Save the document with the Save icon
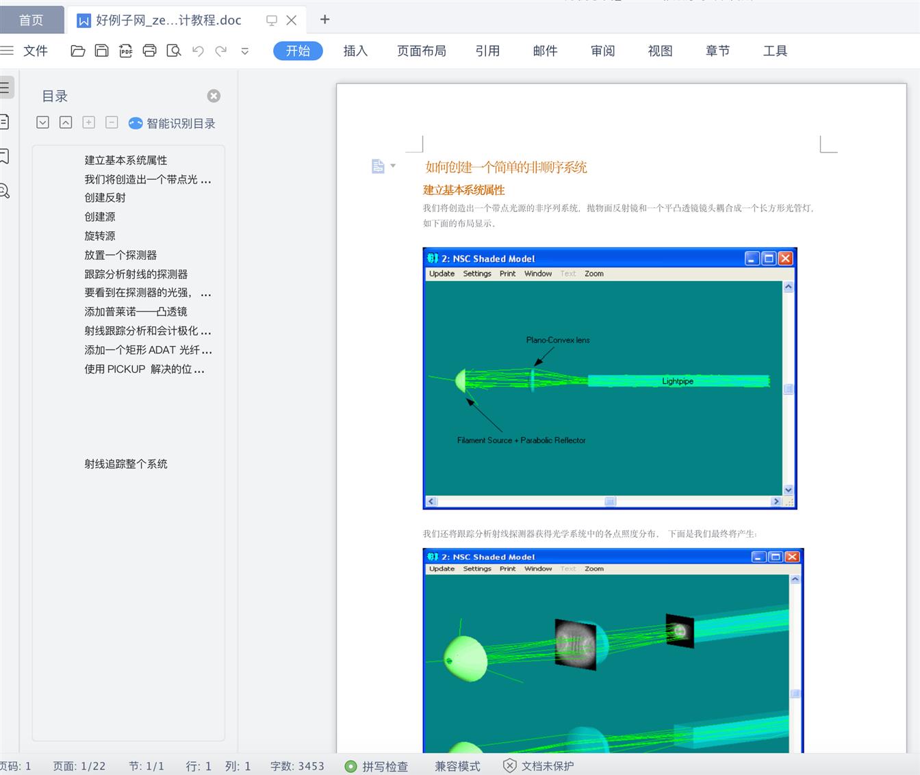The height and width of the screenshot is (775, 920). tap(101, 51)
